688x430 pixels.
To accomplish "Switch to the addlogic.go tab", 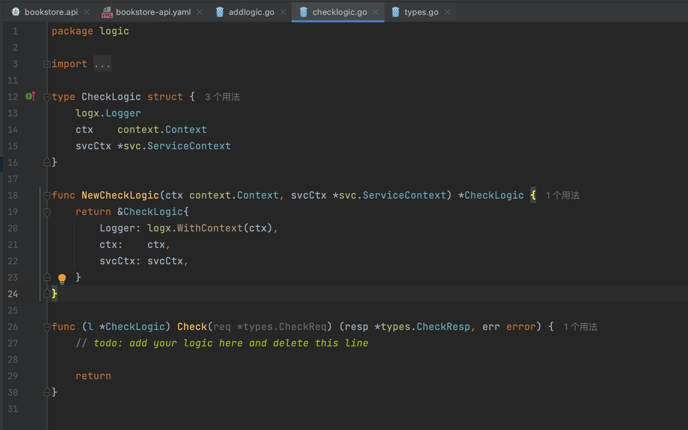I will point(251,12).
